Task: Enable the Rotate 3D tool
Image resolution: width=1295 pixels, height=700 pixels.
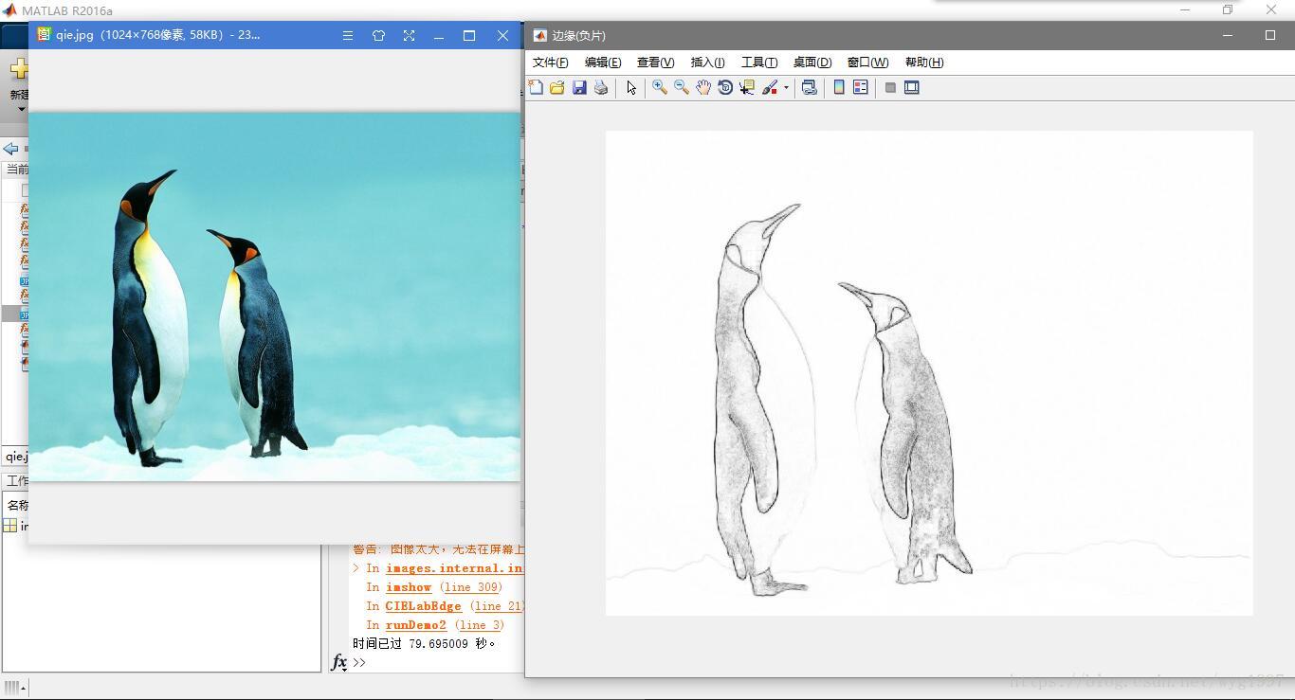Action: point(725,87)
